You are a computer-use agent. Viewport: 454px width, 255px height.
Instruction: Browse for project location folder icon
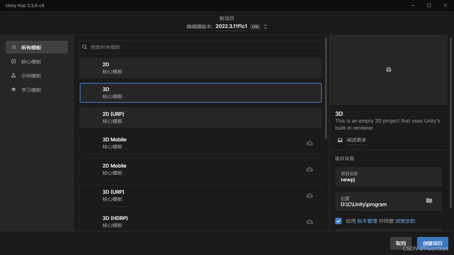(x=429, y=200)
